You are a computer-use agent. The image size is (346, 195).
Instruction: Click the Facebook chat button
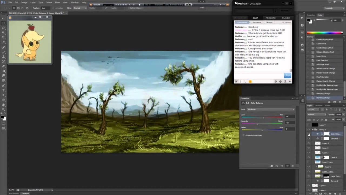[257, 22]
